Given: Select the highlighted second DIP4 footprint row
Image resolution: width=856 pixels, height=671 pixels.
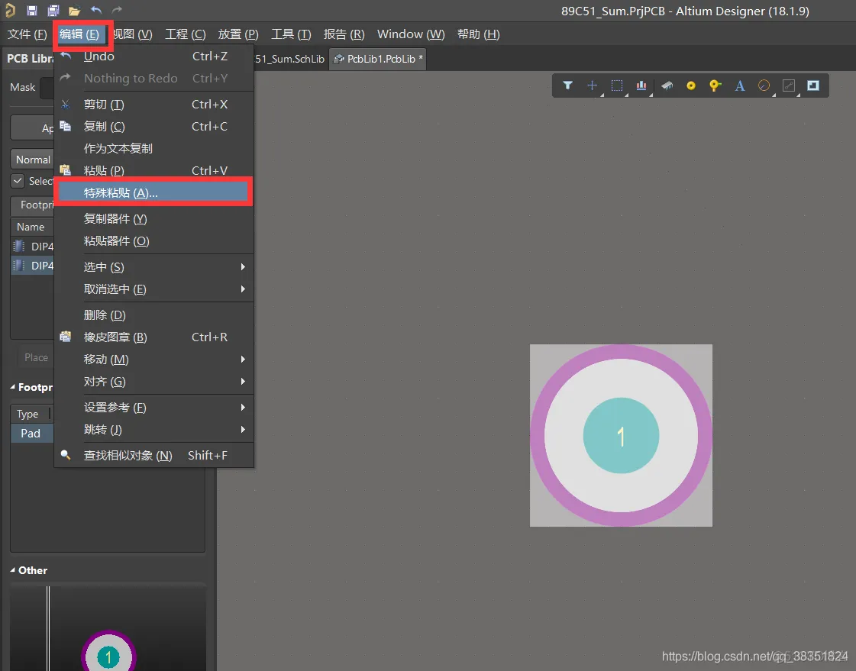Looking at the screenshot, I should (33, 266).
